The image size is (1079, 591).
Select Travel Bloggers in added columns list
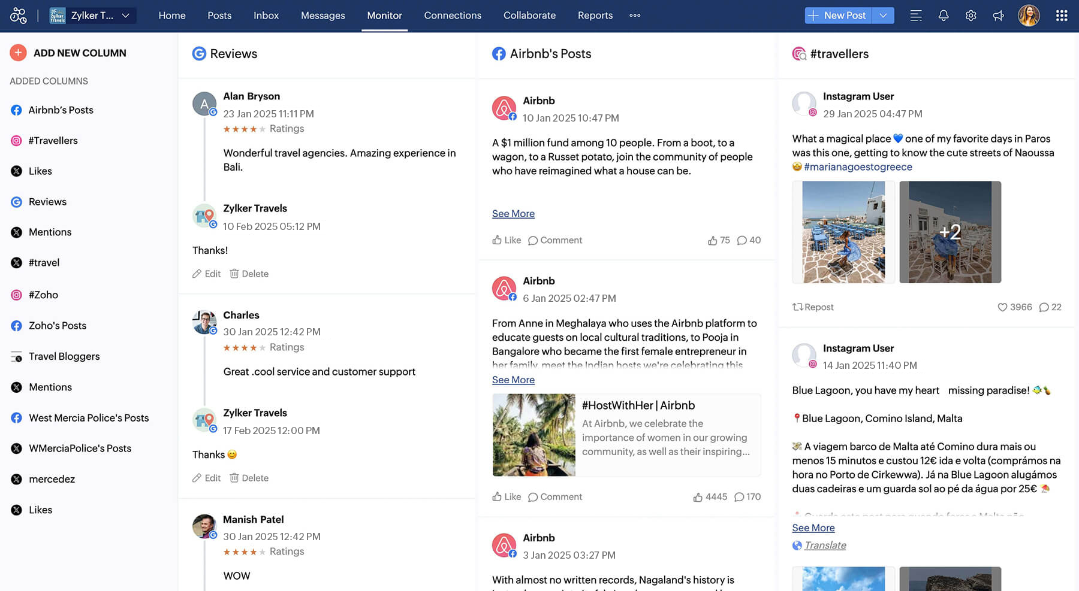pyautogui.click(x=64, y=356)
